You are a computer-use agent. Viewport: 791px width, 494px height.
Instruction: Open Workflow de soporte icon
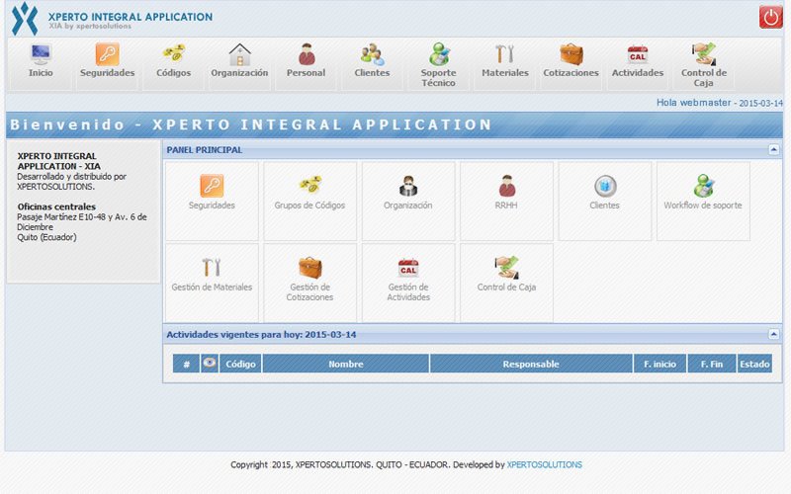coord(703,186)
